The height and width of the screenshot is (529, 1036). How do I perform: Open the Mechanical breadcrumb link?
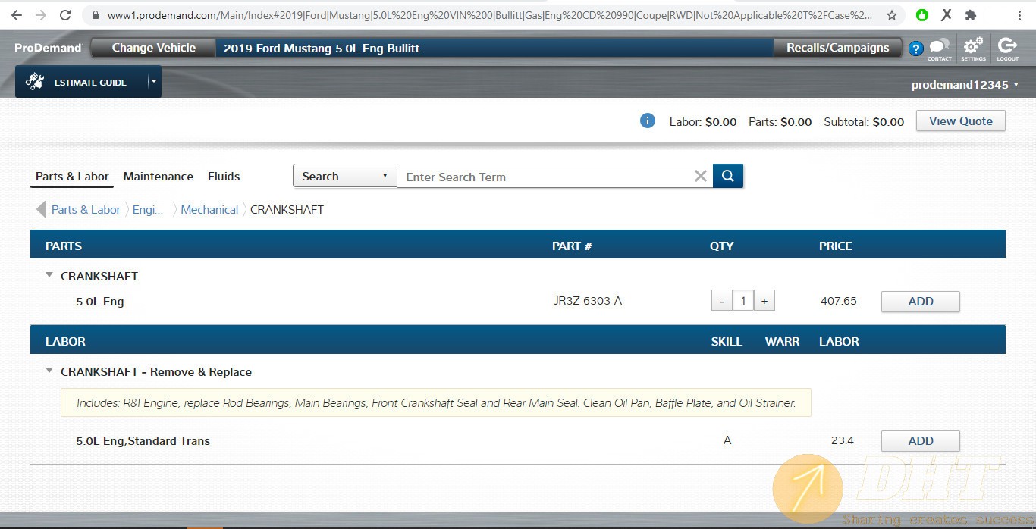209,210
